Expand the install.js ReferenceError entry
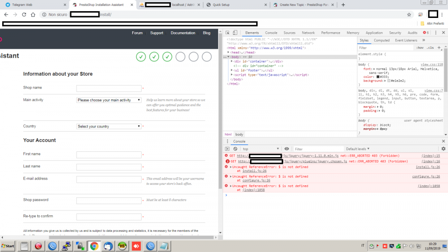The width and height of the screenshot is (448, 252). (231, 167)
